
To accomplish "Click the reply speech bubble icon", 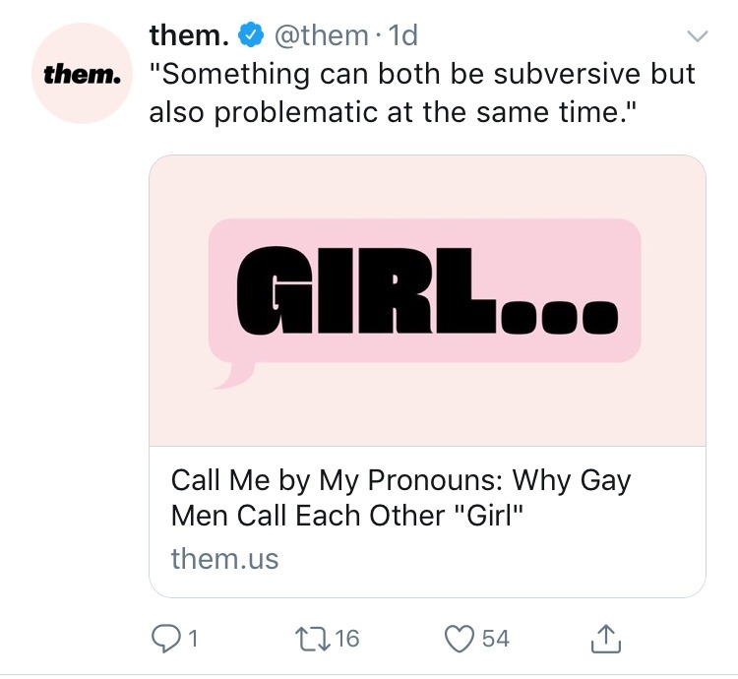I will [166, 639].
